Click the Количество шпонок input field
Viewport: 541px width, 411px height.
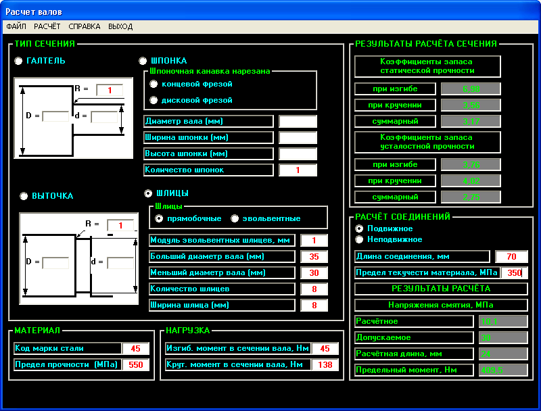(298, 170)
